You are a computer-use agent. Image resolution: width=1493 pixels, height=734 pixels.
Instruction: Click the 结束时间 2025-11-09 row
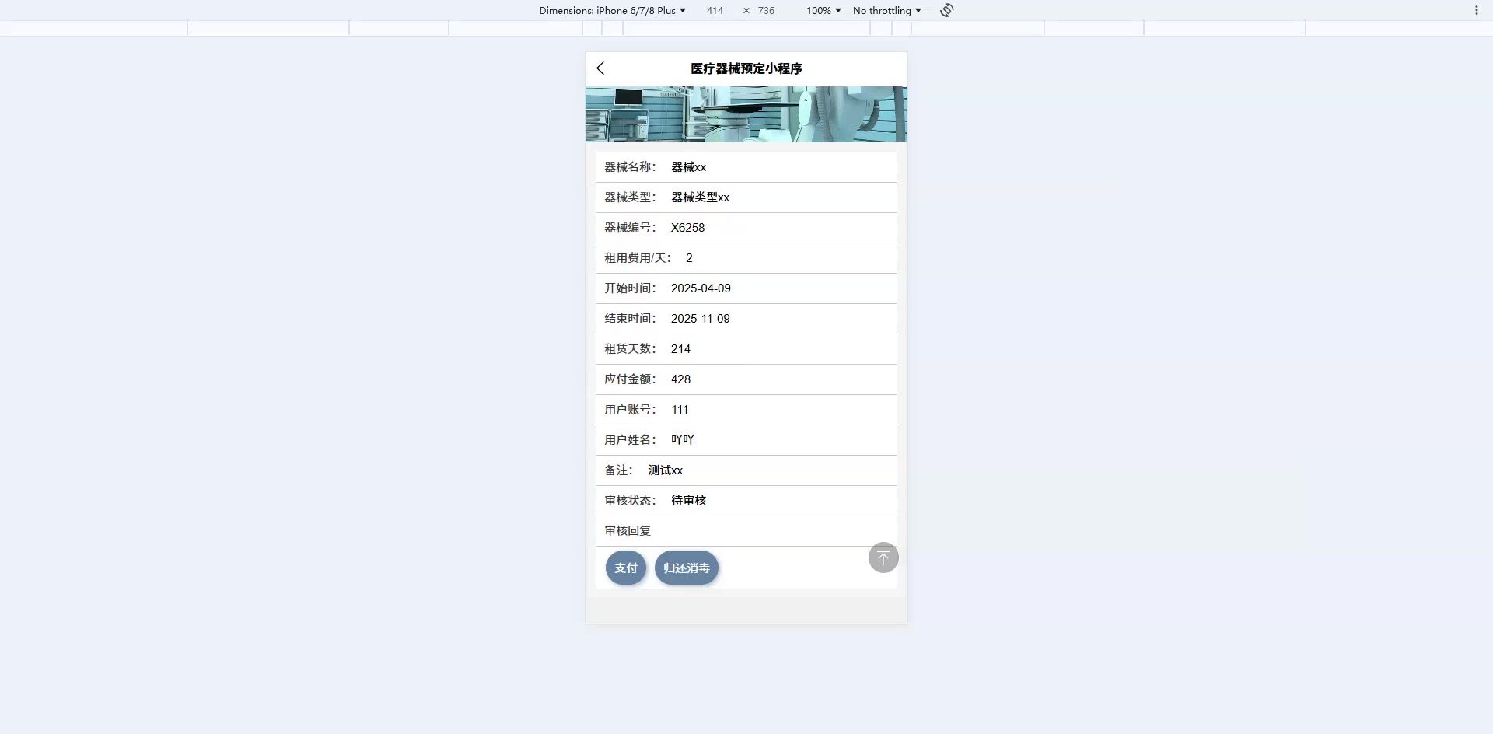746,319
